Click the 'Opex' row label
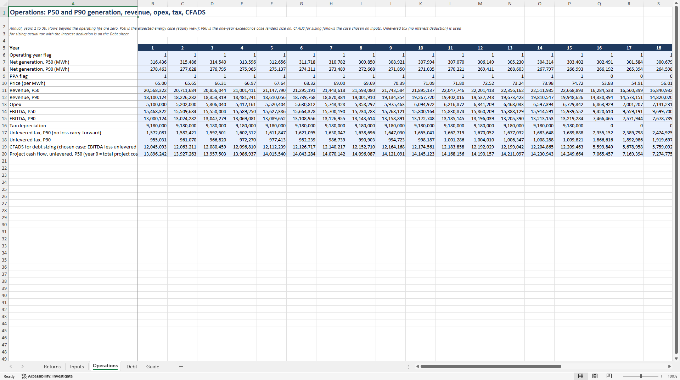Image resolution: width=680 pixels, height=380 pixels. (15, 104)
